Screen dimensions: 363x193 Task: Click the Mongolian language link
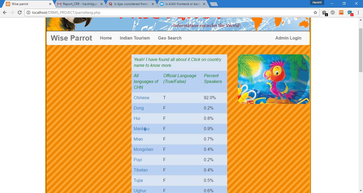click(143, 149)
